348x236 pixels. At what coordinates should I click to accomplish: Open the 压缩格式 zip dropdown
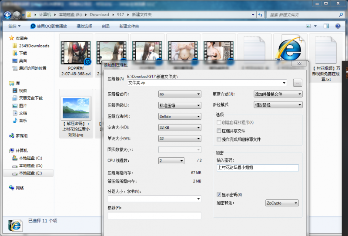(x=180, y=94)
